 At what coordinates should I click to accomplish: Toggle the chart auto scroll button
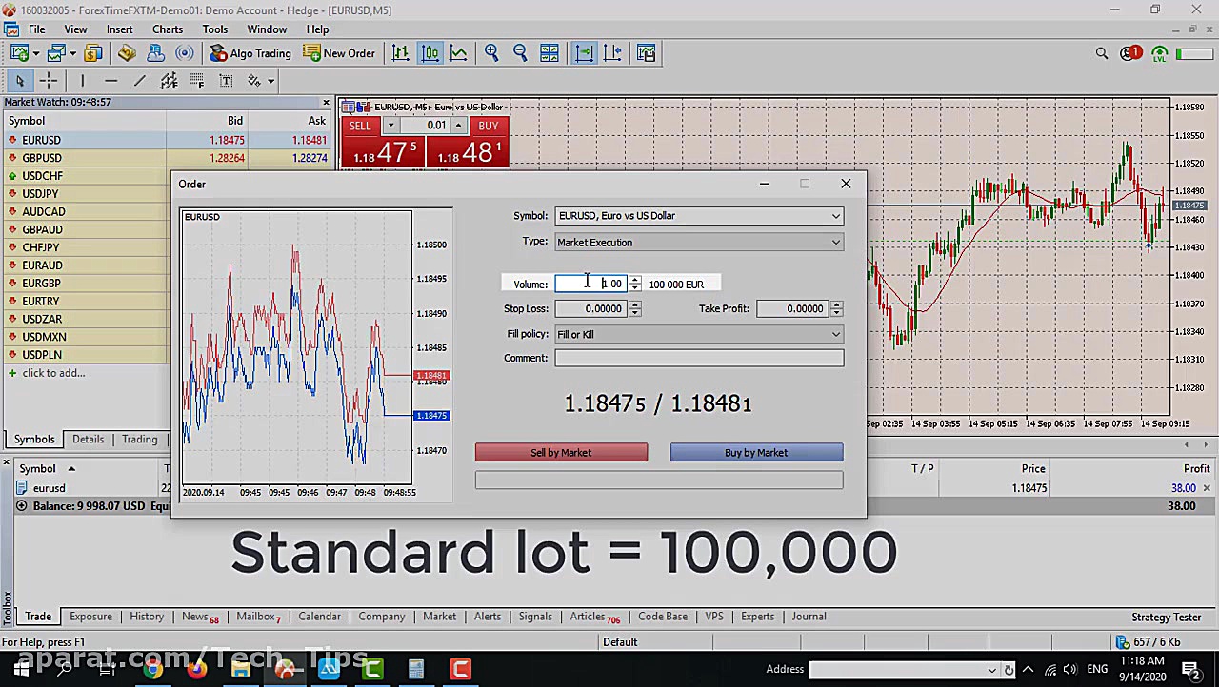584,53
